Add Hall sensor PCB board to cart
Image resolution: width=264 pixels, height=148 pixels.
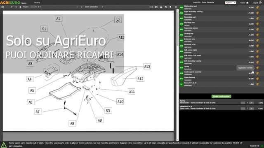click(257, 57)
